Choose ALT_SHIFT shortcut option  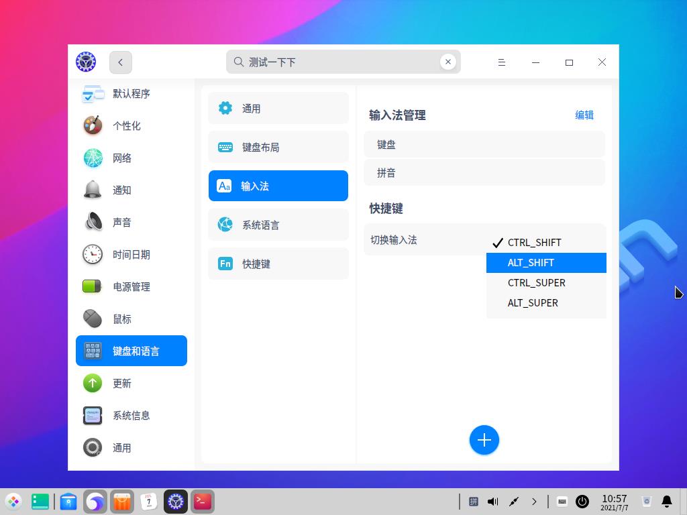(546, 263)
